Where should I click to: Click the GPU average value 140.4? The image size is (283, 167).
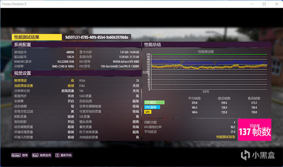point(194,112)
